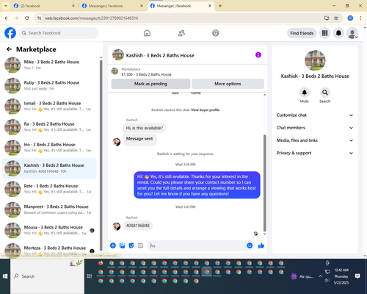
Task: Open the tab search dropdown in Chrome
Action: tap(6, 6)
